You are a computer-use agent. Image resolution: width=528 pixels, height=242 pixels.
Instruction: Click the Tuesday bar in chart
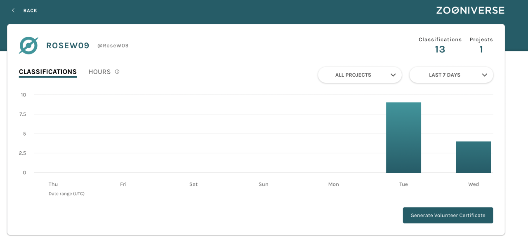(403, 138)
